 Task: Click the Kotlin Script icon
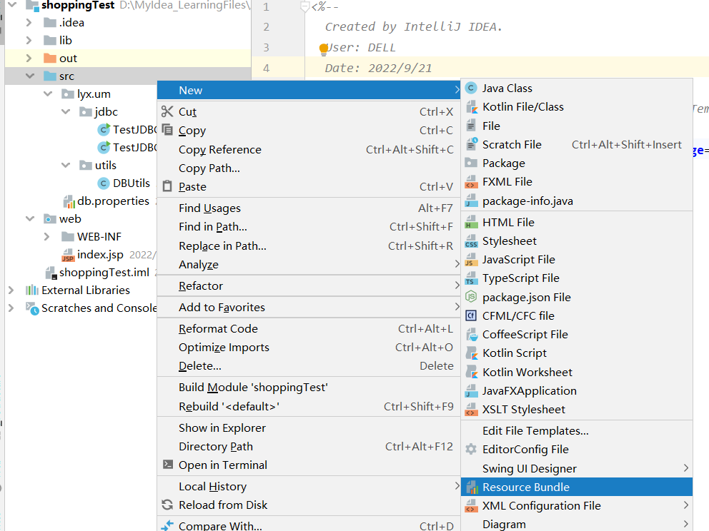click(471, 353)
